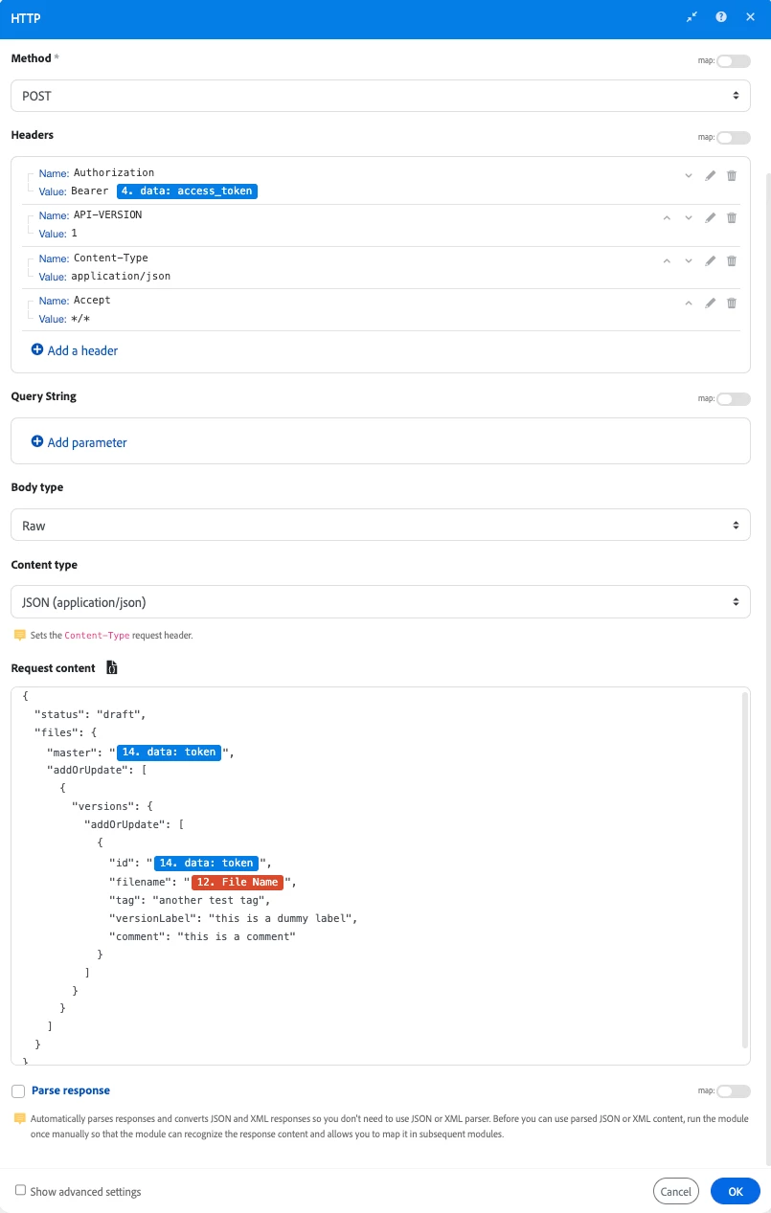Image resolution: width=771 pixels, height=1213 pixels.
Task: Dismiss the dialog using Cancel
Action: pyautogui.click(x=676, y=1191)
